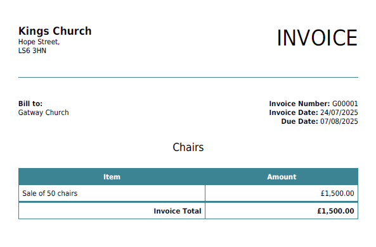Click the Invoice Number label

click(299, 104)
